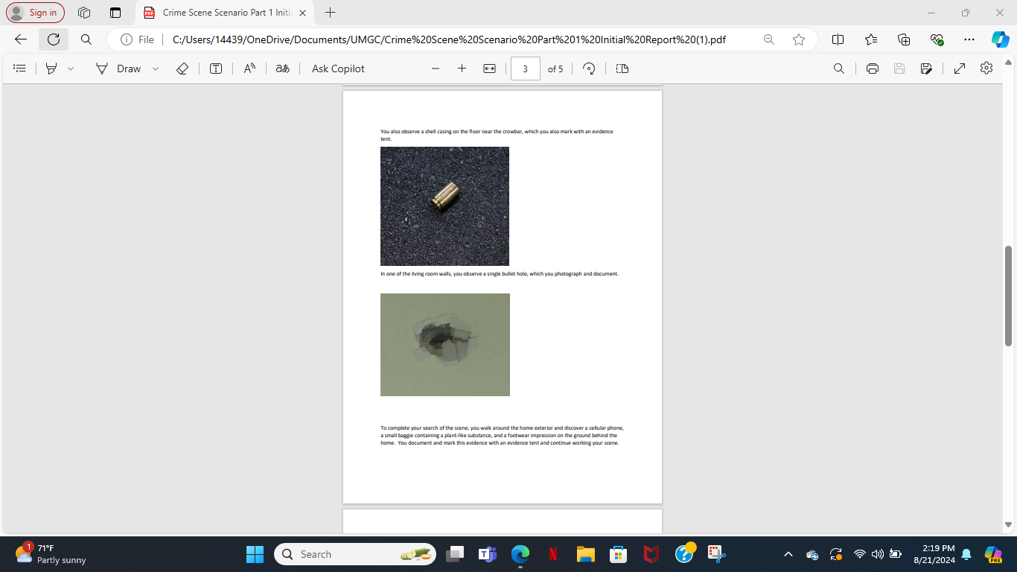
Task: Open the print dialog icon
Action: (x=870, y=68)
